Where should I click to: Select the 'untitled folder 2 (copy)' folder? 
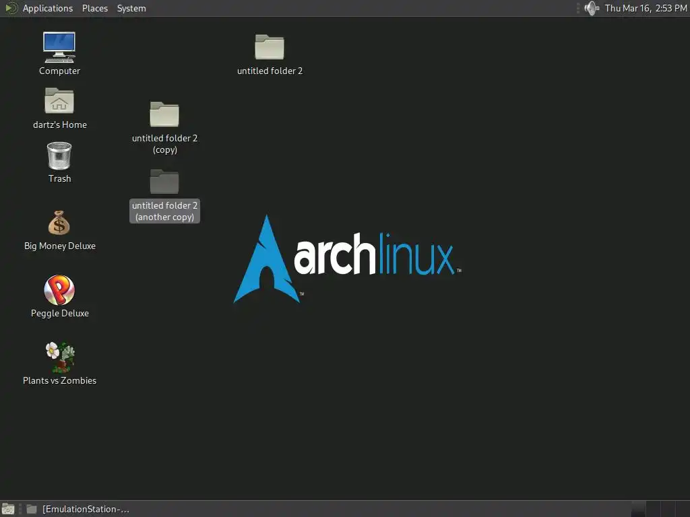pos(164,114)
